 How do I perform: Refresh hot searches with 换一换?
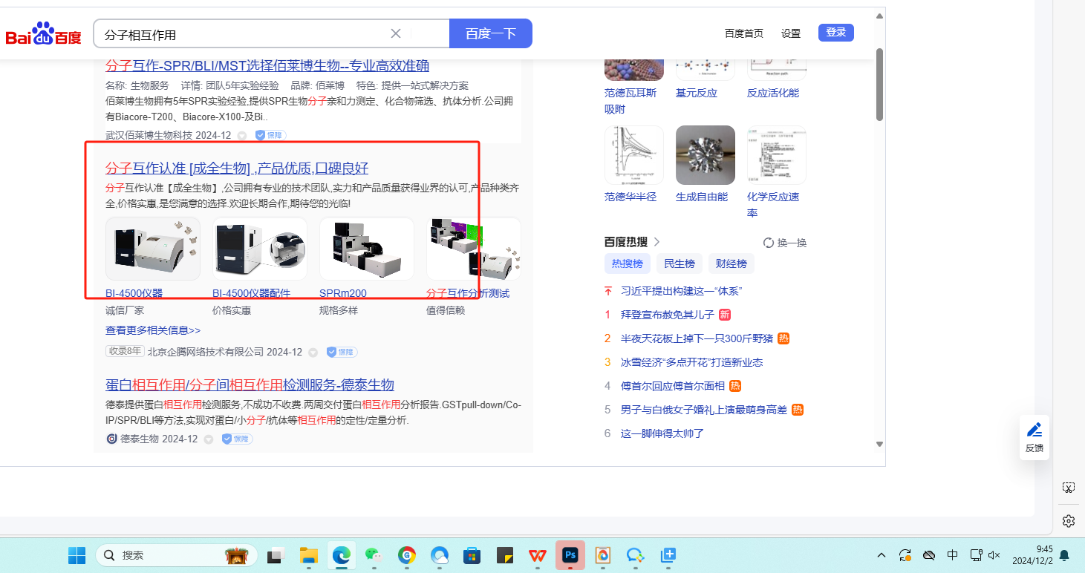[x=785, y=243]
